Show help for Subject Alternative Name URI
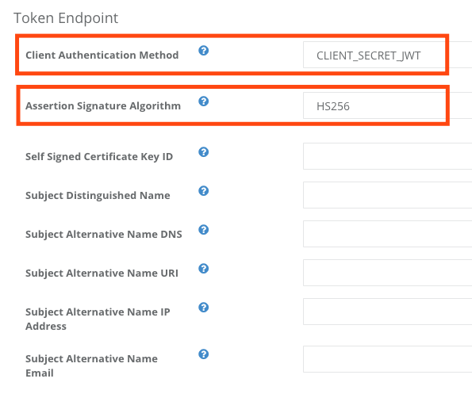Screen dimensions: 472x394 (204, 269)
